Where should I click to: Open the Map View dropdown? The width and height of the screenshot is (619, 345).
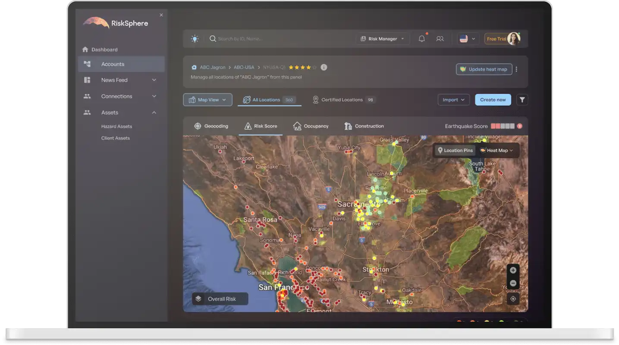(x=207, y=100)
